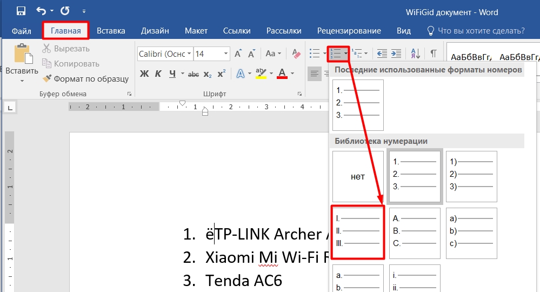Toggle subscript x₂ formatting

tap(208, 74)
